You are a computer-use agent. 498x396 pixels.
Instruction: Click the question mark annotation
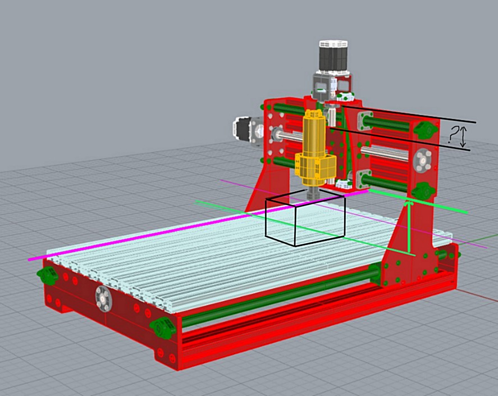click(x=453, y=134)
